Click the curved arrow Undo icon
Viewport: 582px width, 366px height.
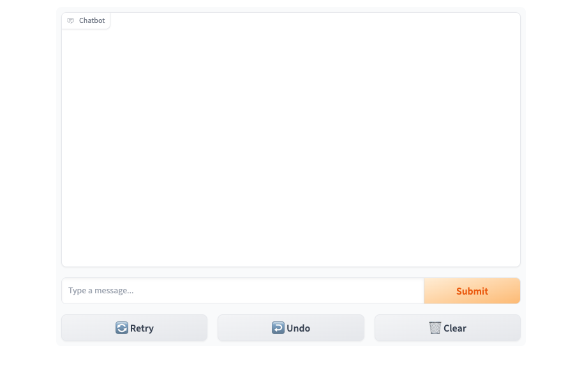[x=278, y=328]
